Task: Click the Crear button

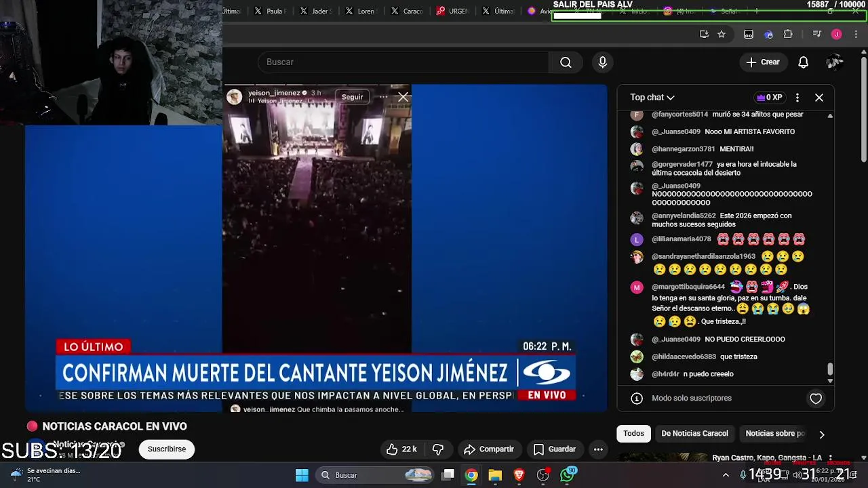Action: pos(763,62)
